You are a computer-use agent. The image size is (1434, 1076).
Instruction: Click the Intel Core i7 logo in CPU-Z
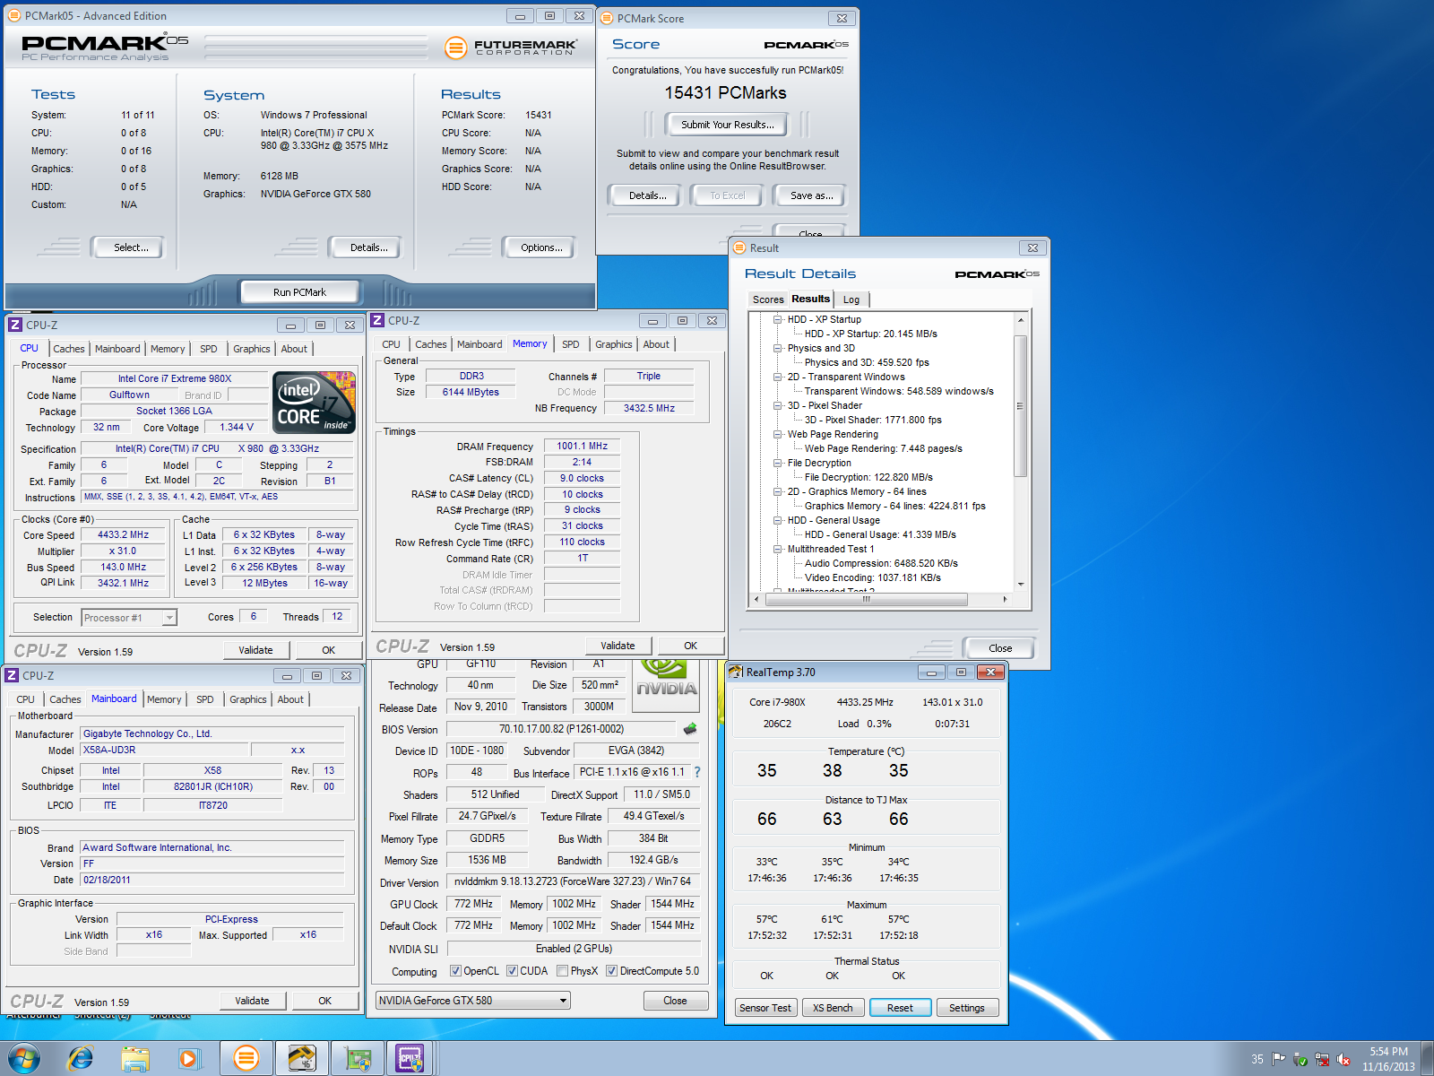click(x=315, y=403)
